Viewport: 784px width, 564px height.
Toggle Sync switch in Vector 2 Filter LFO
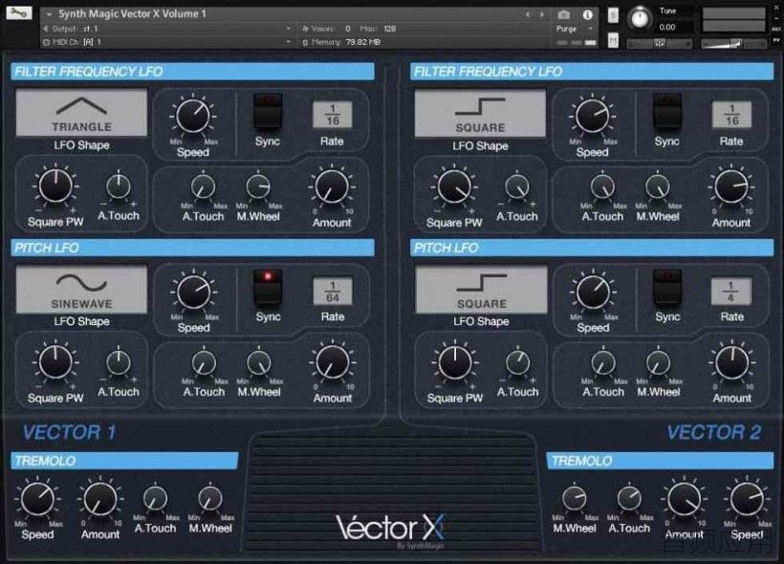(x=667, y=111)
